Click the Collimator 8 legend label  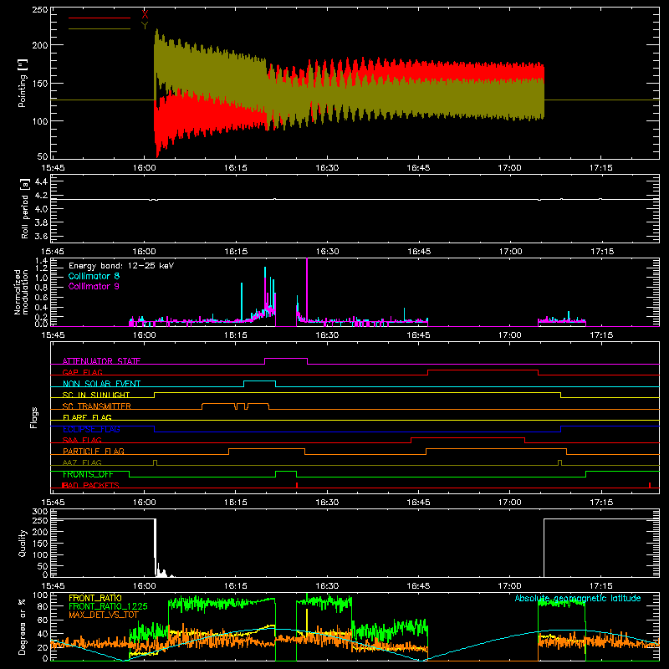[x=94, y=276]
